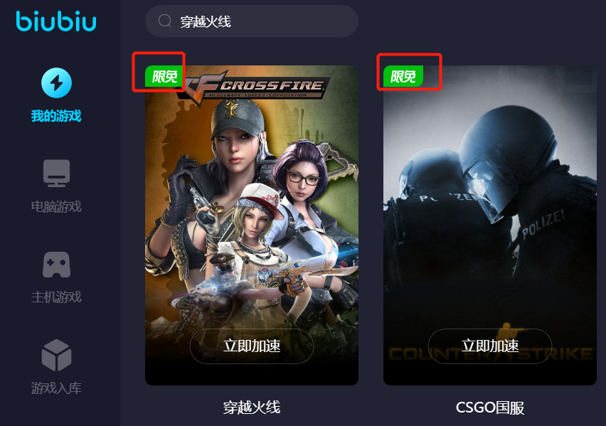Switch to 主机游戏 tab label
Viewport: 606px width, 426px height.
tap(56, 297)
